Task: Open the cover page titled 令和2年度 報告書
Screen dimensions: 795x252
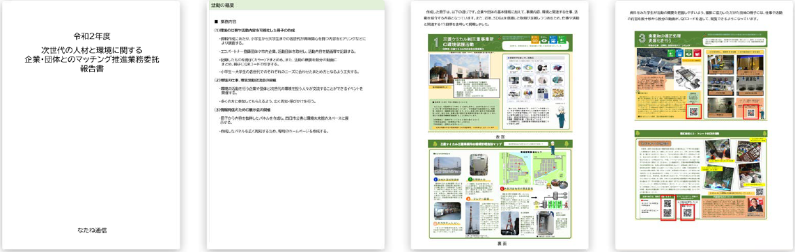Action: pyautogui.click(x=91, y=125)
